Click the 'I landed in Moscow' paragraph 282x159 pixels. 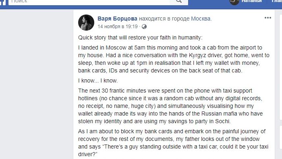pos(174,59)
